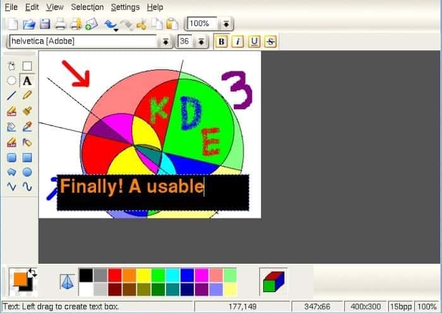Viewport: 442px width, 313px height.
Task: Select the Rounded Rectangle tool
Action: point(11,158)
